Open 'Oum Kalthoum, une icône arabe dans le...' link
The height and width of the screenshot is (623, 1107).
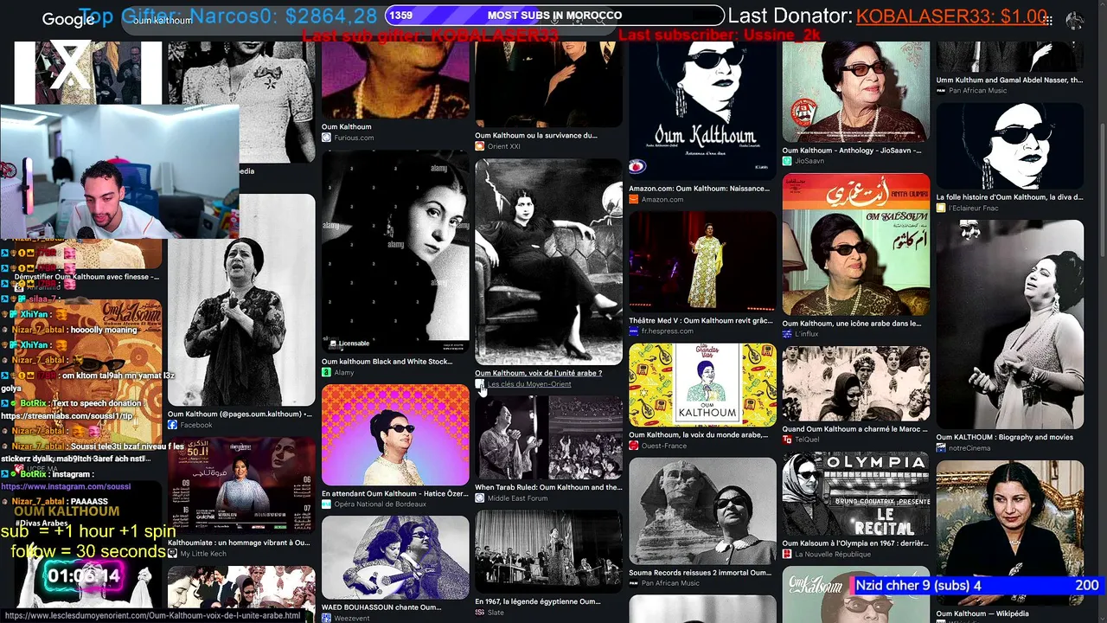(852, 324)
